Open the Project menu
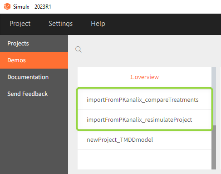Image resolution: width=221 pixels, height=174 pixels. (20, 24)
